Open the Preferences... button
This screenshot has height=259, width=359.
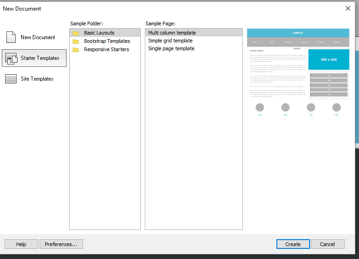pyautogui.click(x=61, y=244)
